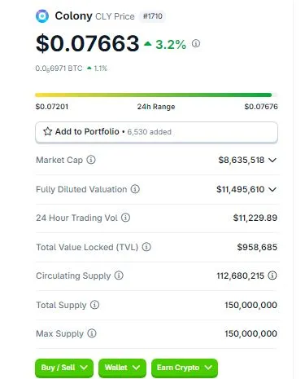Show the Total Value Locked (TVL) info tooltip
This screenshot has height=379, width=305.
pos(146,247)
